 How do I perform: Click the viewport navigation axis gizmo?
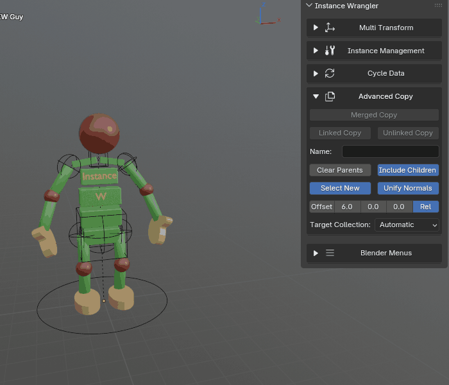(x=267, y=14)
